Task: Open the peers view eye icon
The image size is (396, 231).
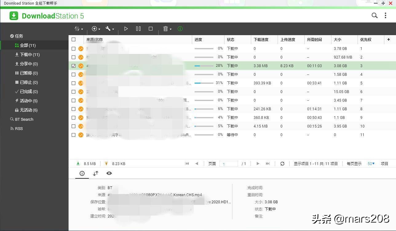Action: click(x=109, y=173)
